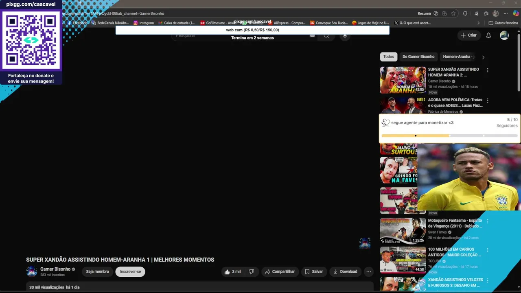Click channel watermark on video player
This screenshot has width=521, height=293.
pyautogui.click(x=365, y=243)
